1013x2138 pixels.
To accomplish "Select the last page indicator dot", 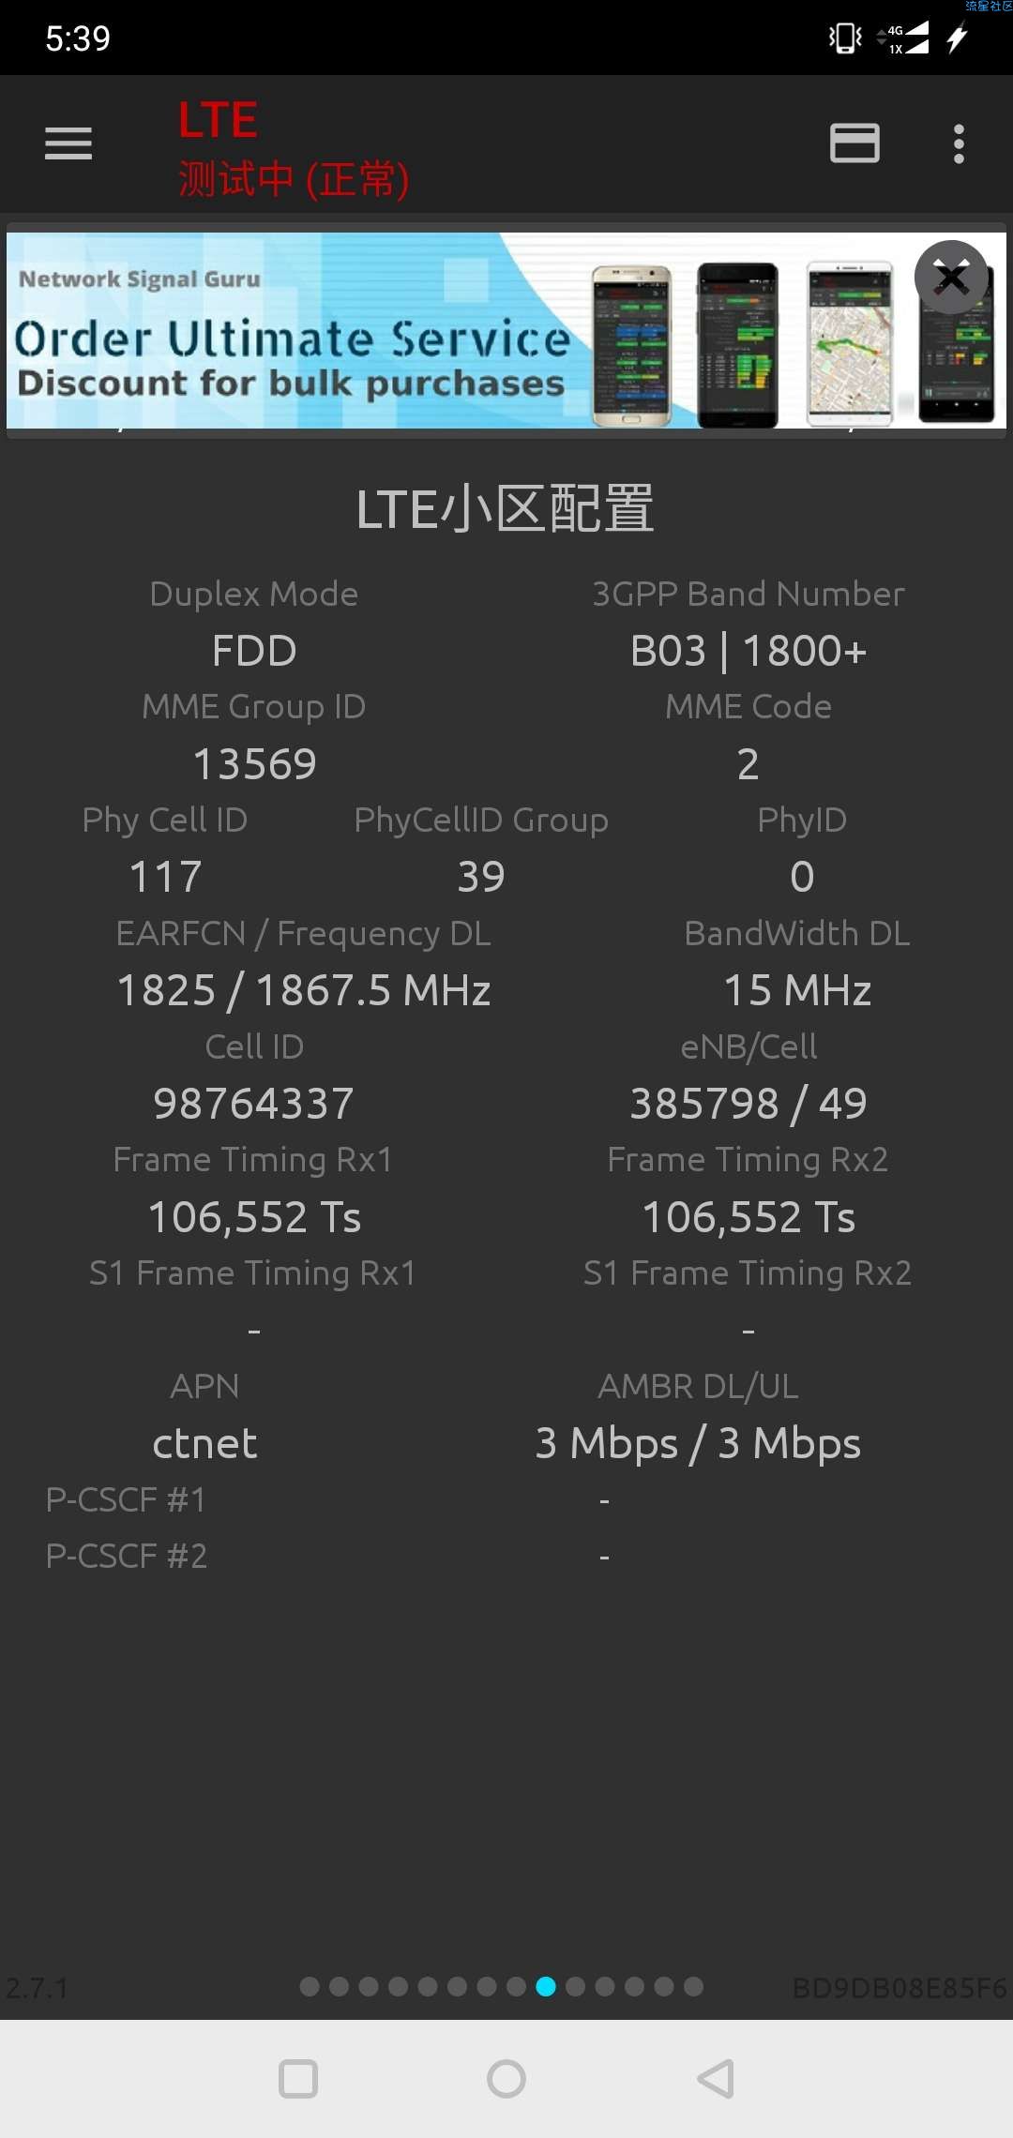I will [x=694, y=1986].
